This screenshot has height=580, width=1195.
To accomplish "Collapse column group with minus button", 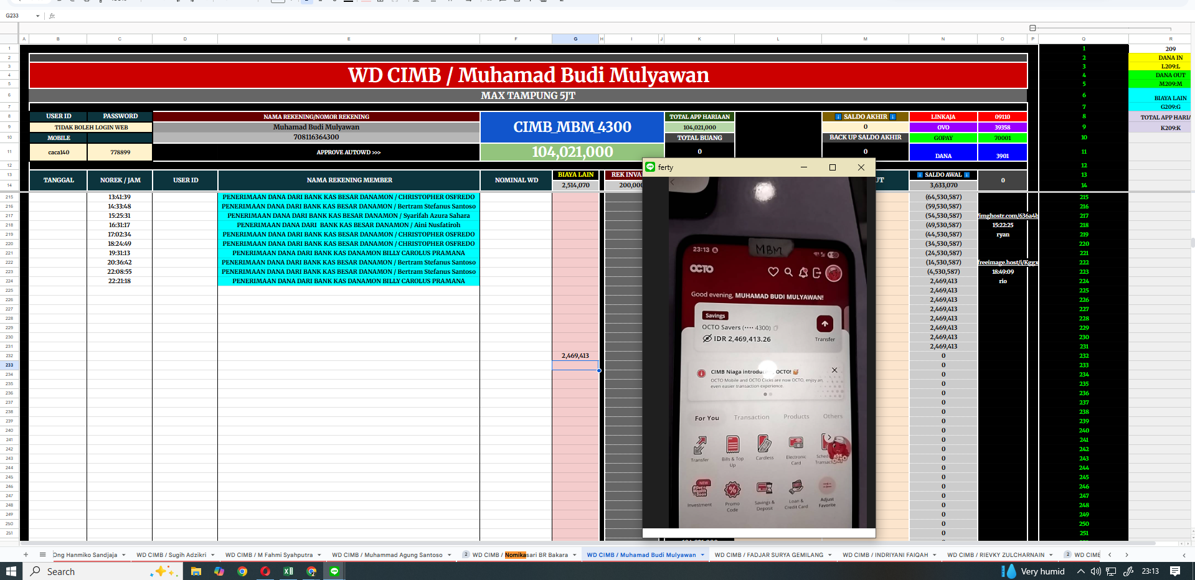I will point(1032,28).
